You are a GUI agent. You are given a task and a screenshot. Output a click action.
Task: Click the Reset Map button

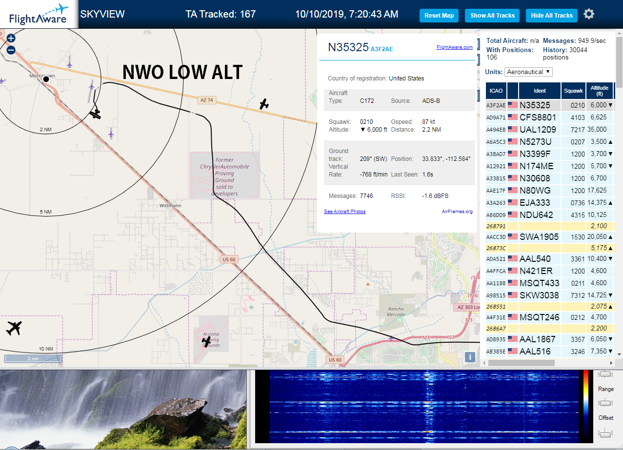(x=439, y=16)
